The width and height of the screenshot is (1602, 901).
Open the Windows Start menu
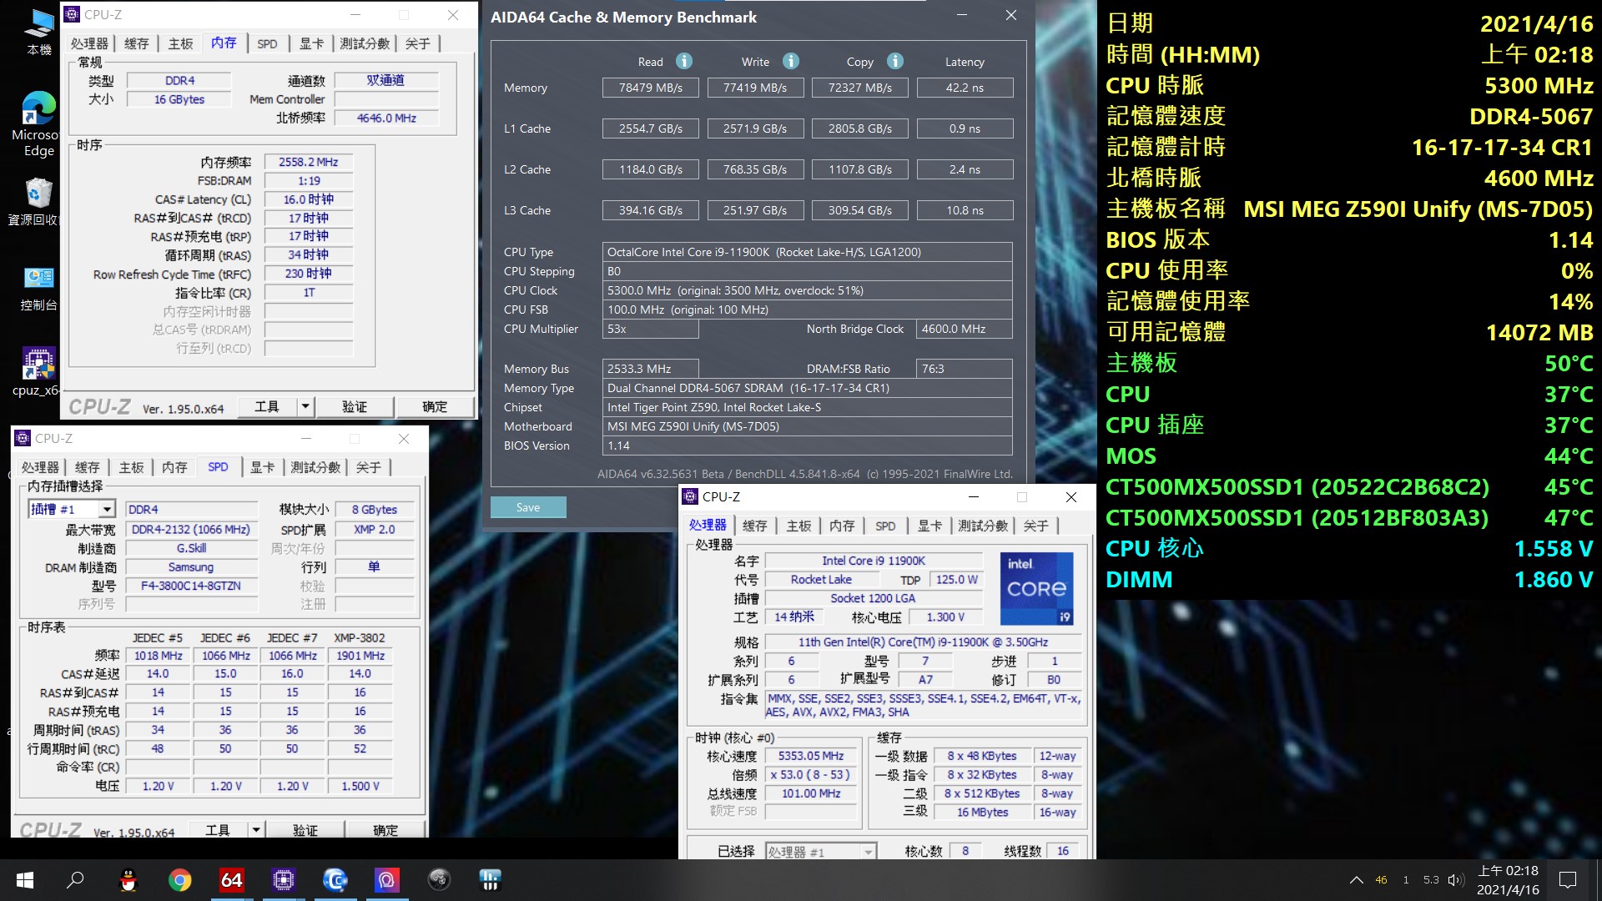pos(25,880)
